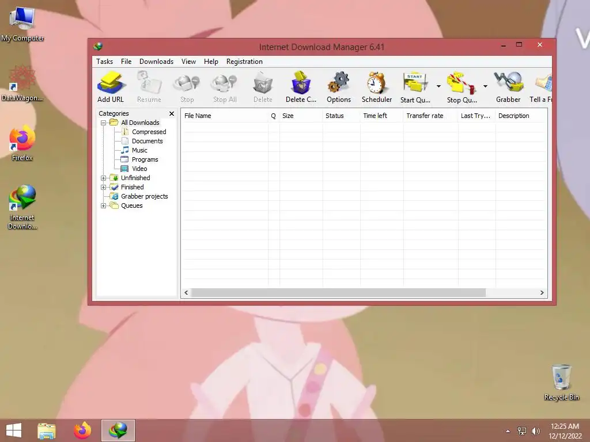This screenshot has width=590, height=442.
Task: Open the Scheduler clock icon
Action: (x=377, y=87)
